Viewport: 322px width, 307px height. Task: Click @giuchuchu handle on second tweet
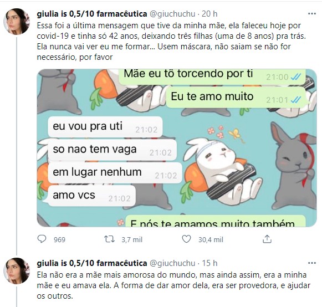(x=172, y=263)
